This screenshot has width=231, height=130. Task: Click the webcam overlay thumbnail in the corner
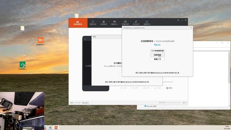click(22, 111)
